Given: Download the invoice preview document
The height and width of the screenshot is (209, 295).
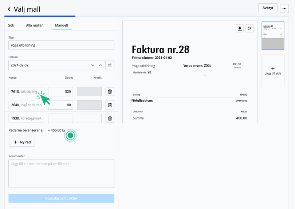Looking at the screenshot, I should click(240, 28).
